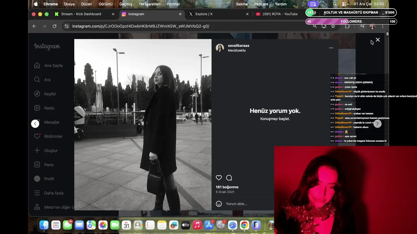
Task: Open the Geçmiş menu
Action: 126,4
